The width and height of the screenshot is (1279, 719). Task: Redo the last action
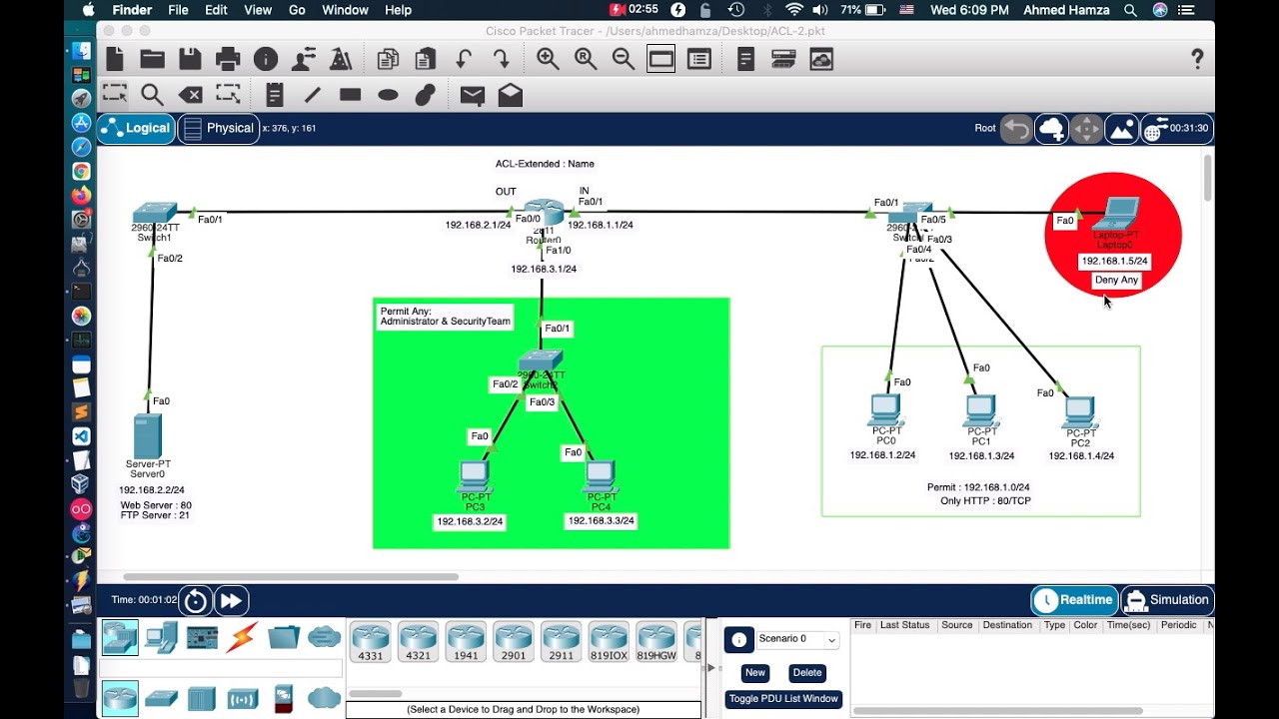click(501, 60)
